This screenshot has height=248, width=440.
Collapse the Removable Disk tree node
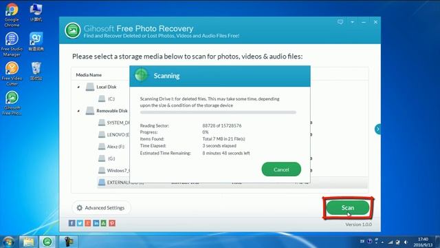click(78, 111)
